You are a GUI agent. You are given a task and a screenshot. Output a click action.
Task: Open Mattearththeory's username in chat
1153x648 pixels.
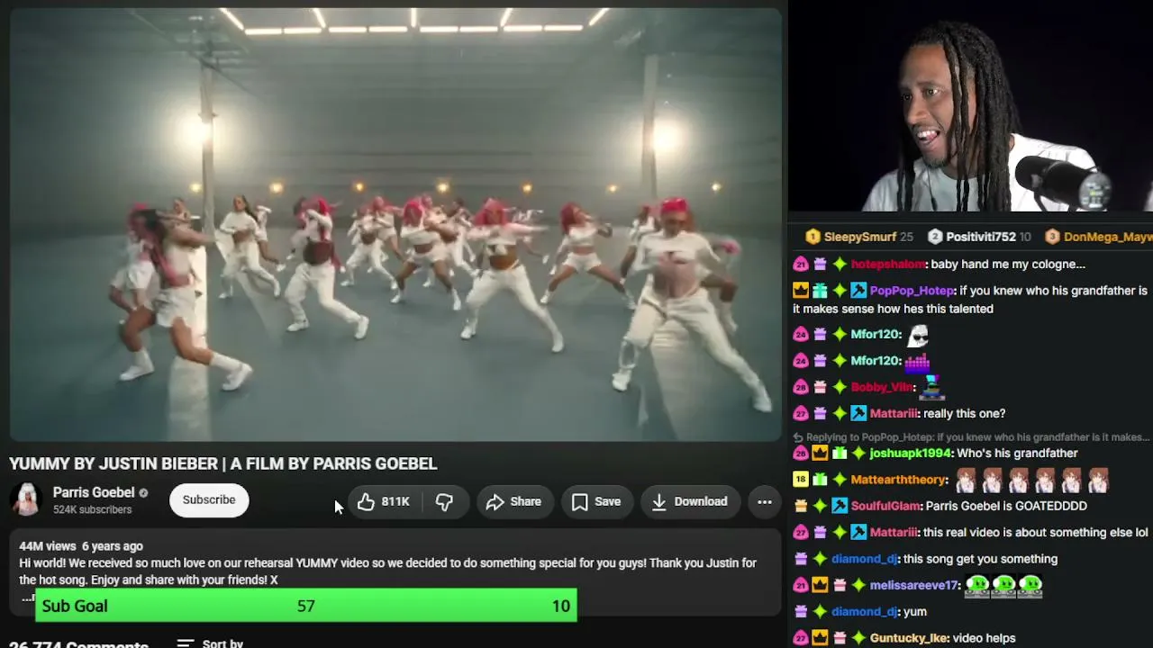[x=899, y=480]
